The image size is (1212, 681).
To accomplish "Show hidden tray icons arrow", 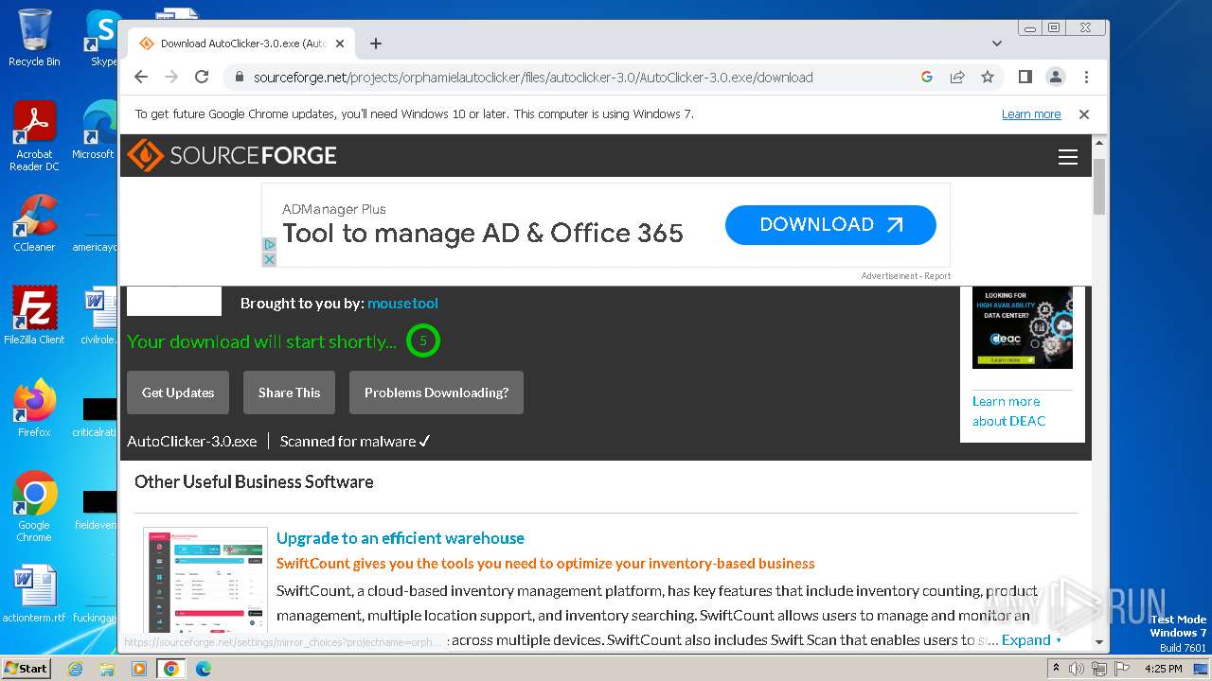I will 1057,669.
